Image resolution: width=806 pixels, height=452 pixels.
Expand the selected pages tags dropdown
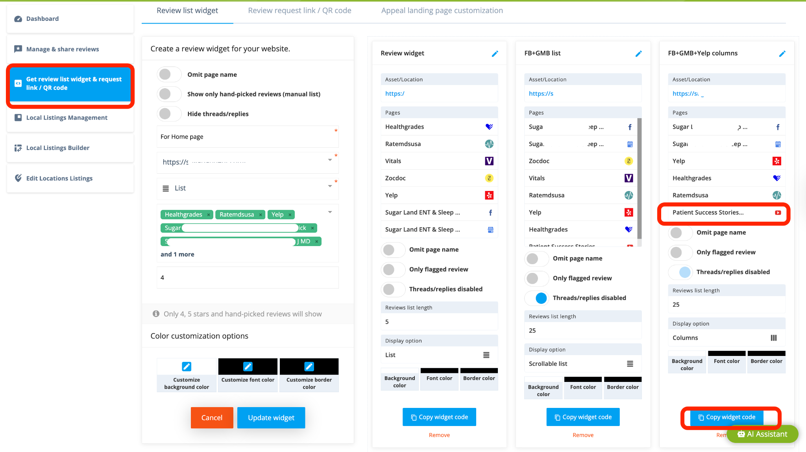[330, 212]
